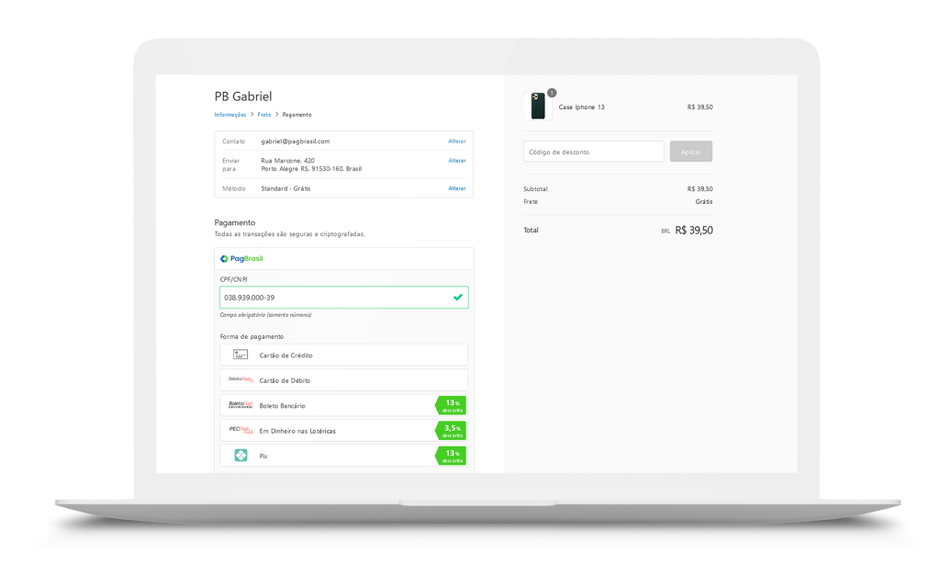Click the Pagamento section heading

[x=235, y=222]
